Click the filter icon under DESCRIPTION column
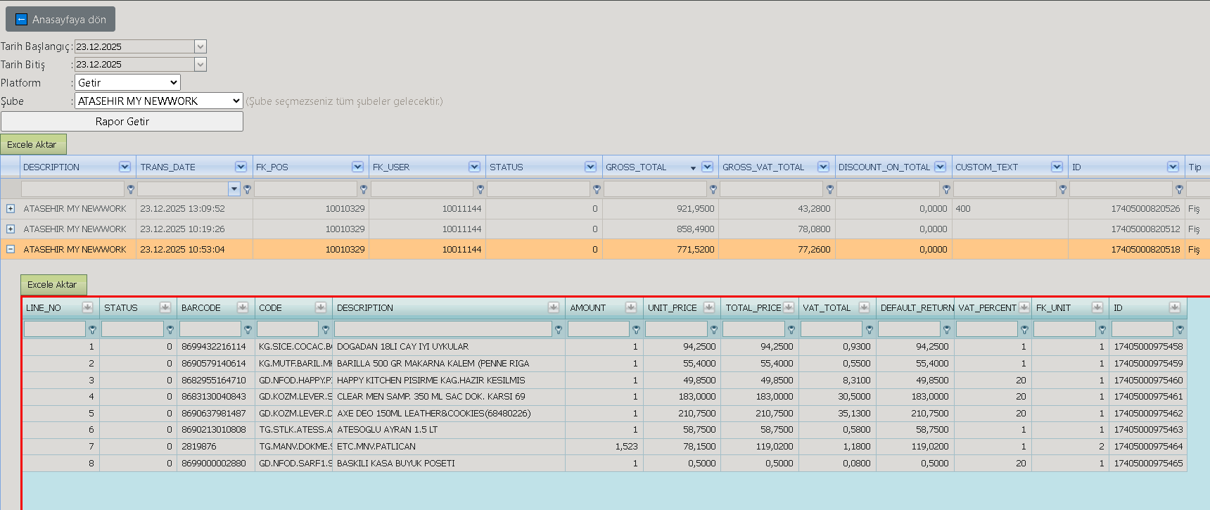Screen dimensions: 1210x510 [130, 189]
